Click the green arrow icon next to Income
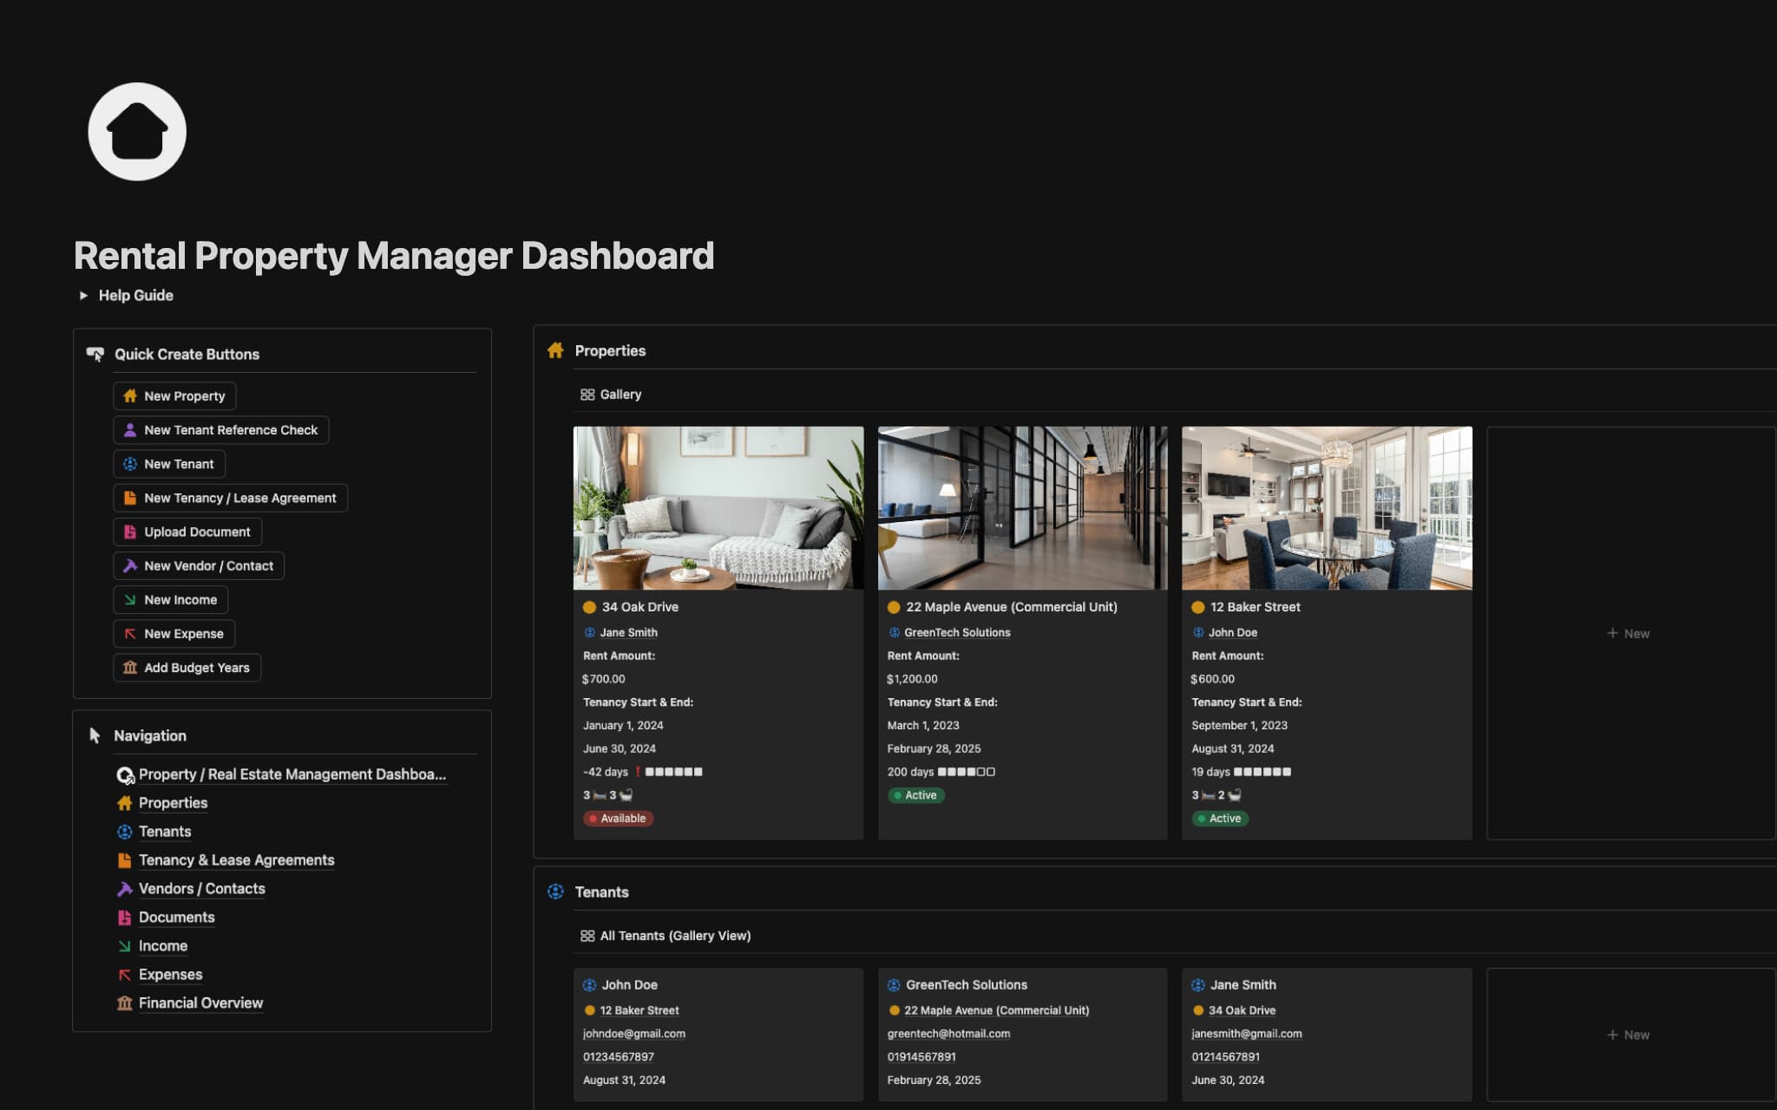 (124, 945)
